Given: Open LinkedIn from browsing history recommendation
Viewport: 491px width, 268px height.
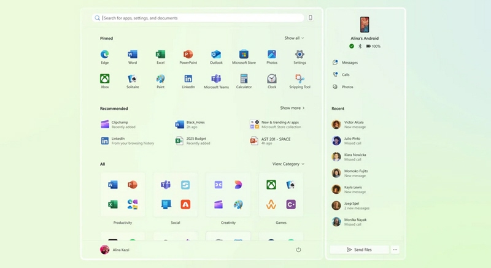Looking at the screenshot, I should point(128,140).
